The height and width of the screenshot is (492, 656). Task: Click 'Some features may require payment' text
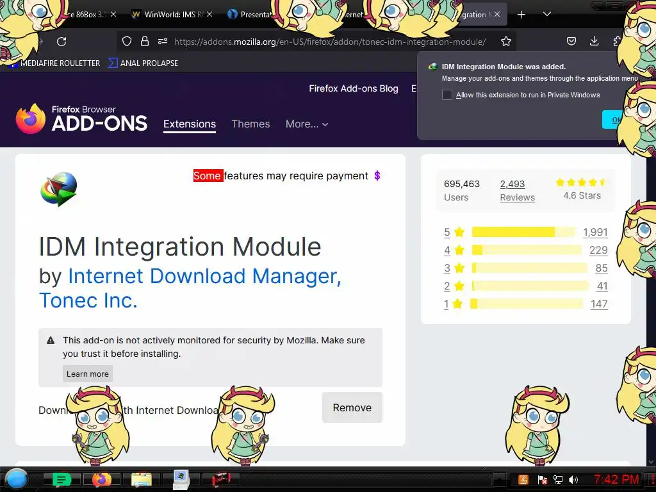(281, 176)
